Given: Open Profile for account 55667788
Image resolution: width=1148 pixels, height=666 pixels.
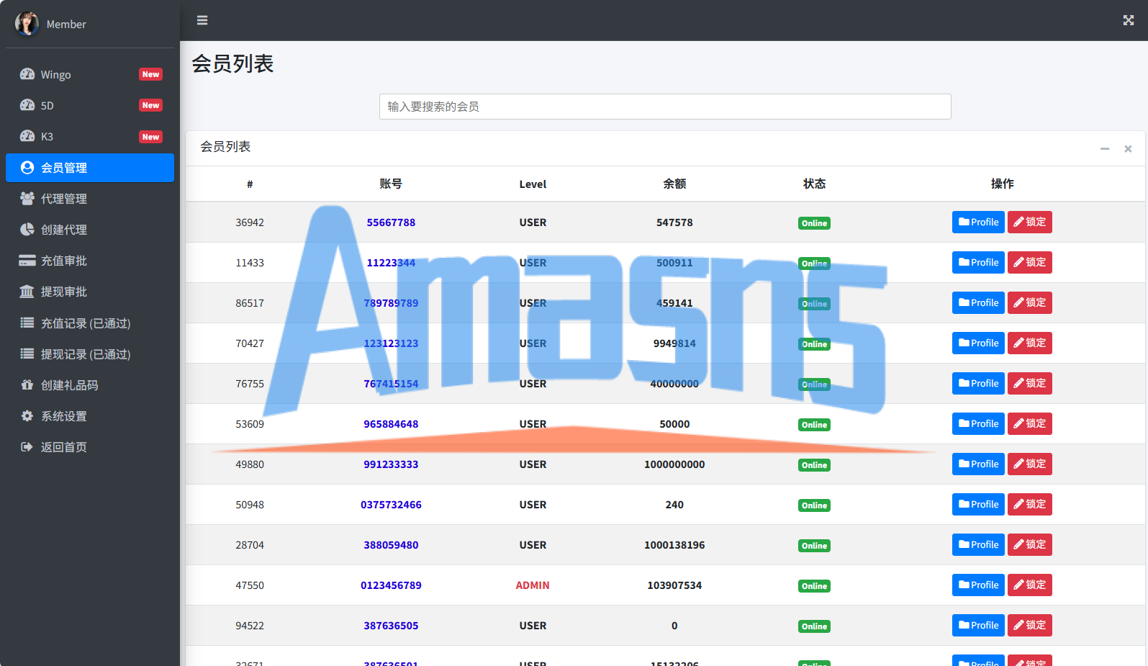Looking at the screenshot, I should 978,222.
